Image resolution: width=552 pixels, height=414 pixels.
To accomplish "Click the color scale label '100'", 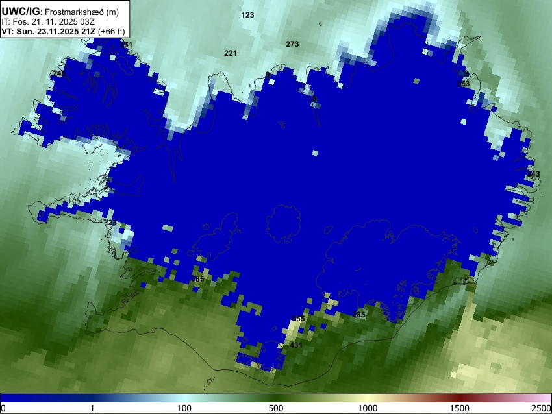I will tap(184, 408).
